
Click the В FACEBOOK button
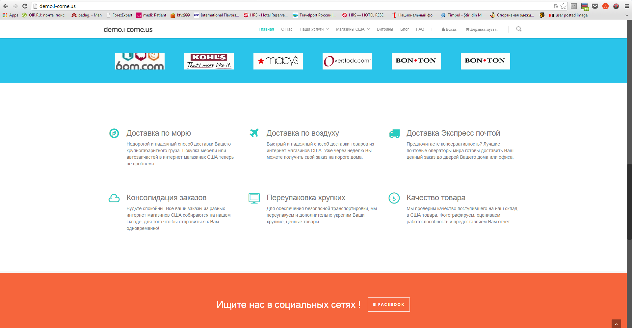[389, 305]
